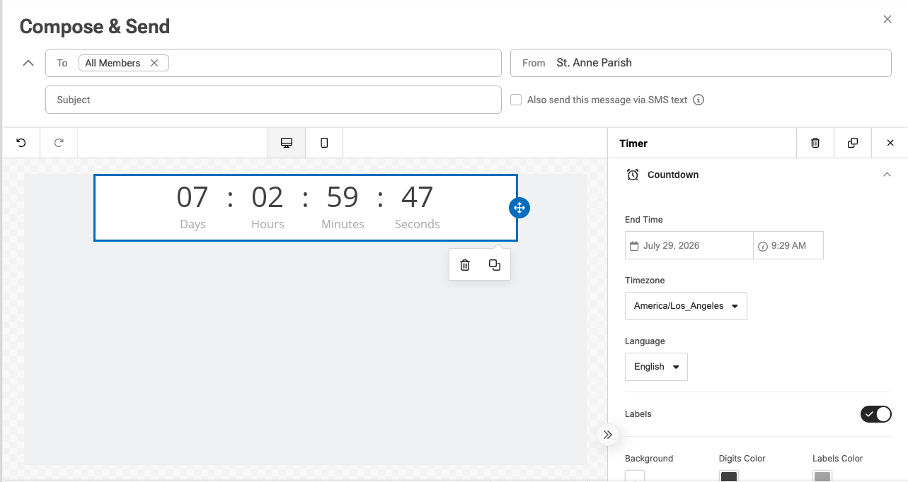Screen dimensions: 908x482
Task: Remove the All Members recipient tag
Action: pyautogui.click(x=154, y=63)
